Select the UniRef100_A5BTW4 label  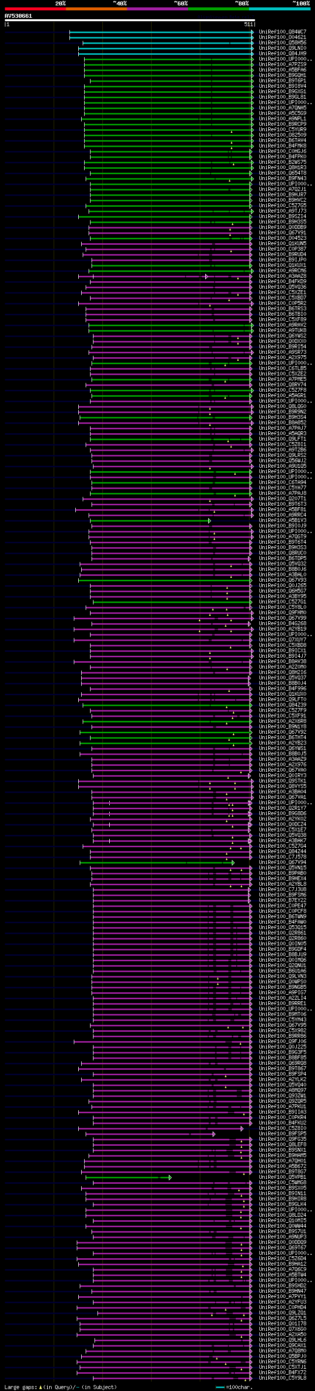(x=283, y=1275)
